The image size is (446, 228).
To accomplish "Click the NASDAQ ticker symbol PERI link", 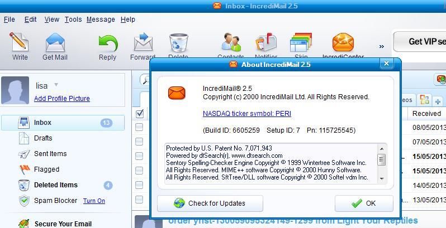I will [x=247, y=114].
